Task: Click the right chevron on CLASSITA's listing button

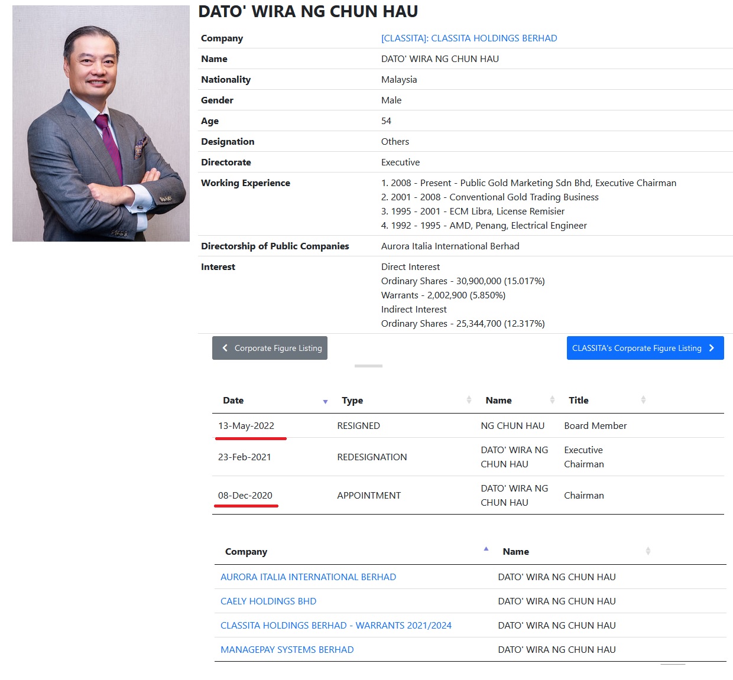Action: 711,348
